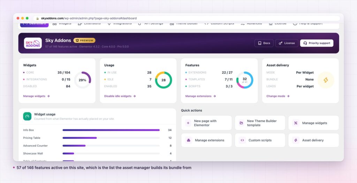Click the arrow next to Change mode link

click(x=288, y=96)
